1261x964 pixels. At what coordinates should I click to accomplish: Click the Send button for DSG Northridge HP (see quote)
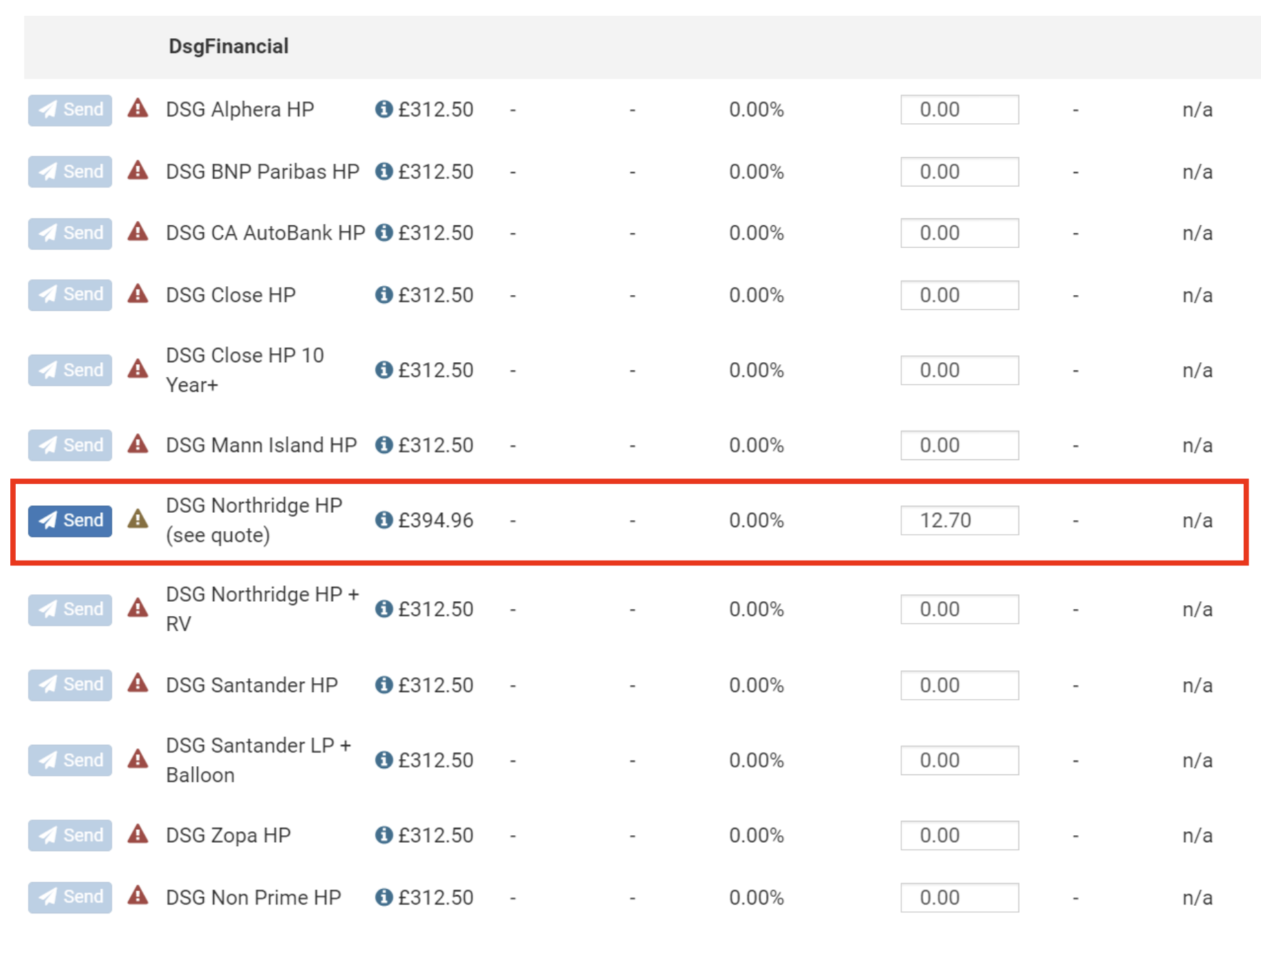tap(70, 520)
